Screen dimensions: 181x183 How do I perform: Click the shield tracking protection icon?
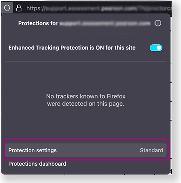[x=7, y=8]
